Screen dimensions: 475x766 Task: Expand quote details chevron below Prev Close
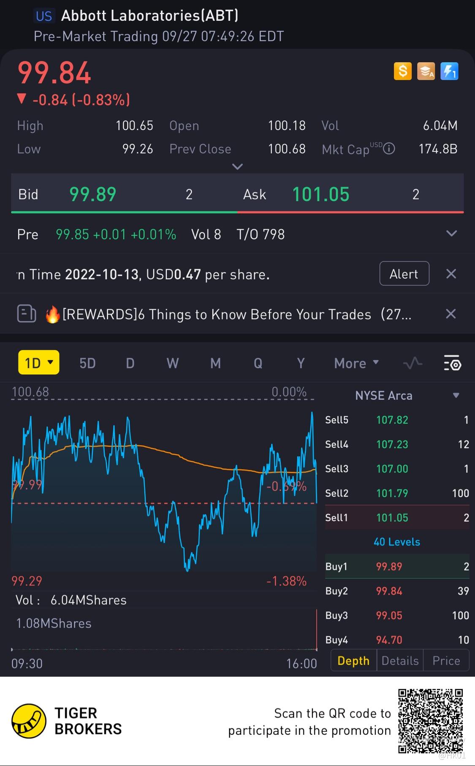238,167
